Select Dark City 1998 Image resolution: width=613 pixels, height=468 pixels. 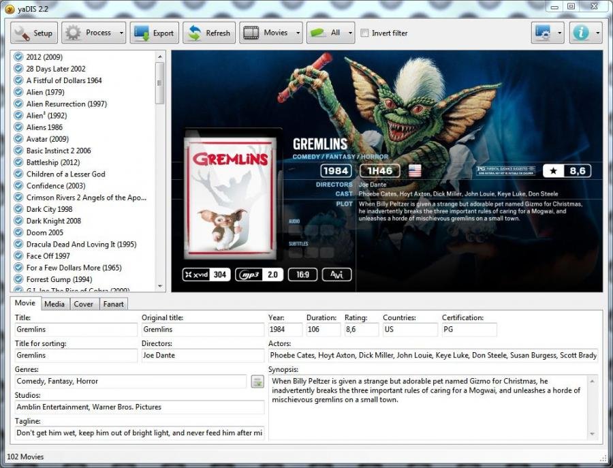pyautogui.click(x=49, y=209)
